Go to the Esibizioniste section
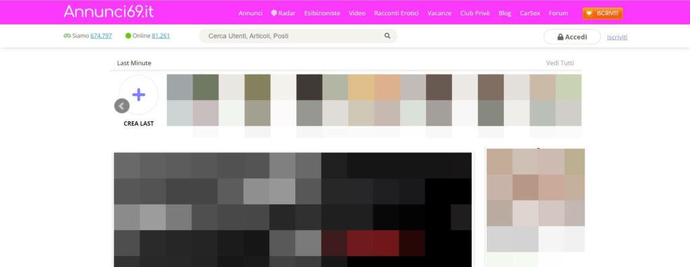The image size is (690, 267). pos(322,13)
